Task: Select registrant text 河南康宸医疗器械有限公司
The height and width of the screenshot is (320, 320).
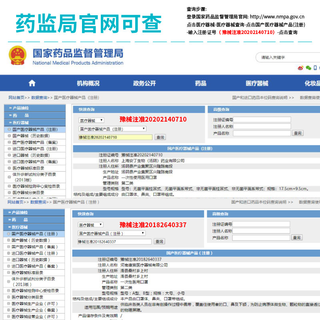Action: 144,265
